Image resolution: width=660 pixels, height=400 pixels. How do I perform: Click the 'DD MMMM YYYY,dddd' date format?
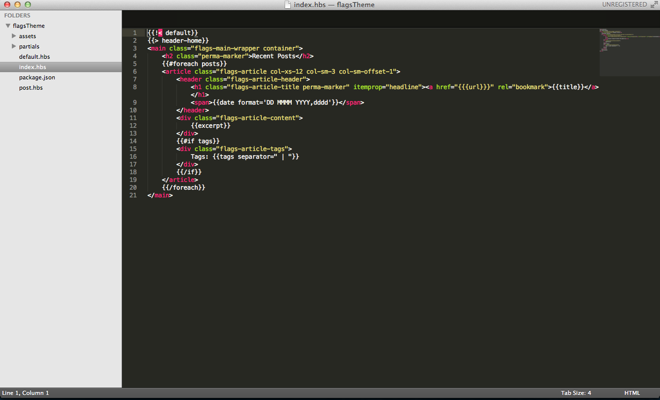pos(298,103)
